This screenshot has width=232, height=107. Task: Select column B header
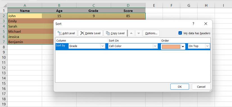(x=59, y=5)
